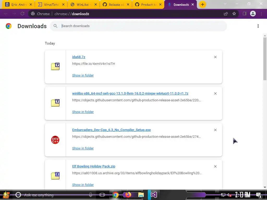Click the search magnifier icon
This screenshot has width=267, height=200.
click(55, 26)
